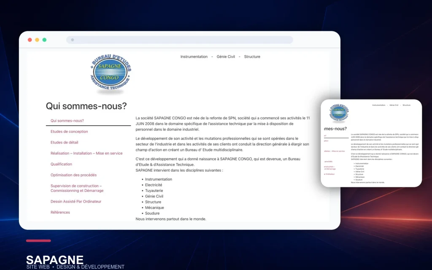Click the red close dot of mock browser
Screen dimensions: 432x270
coord(30,40)
